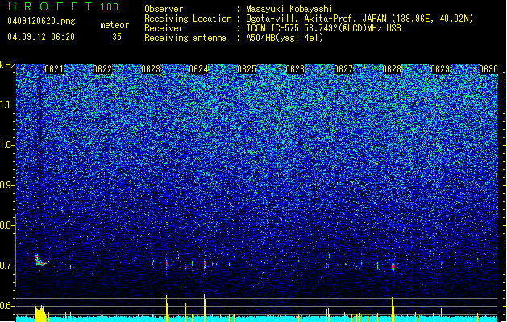Image resolution: width=507 pixels, height=322 pixels.
Task: Click the 0624 time marker
Action: 198,69
